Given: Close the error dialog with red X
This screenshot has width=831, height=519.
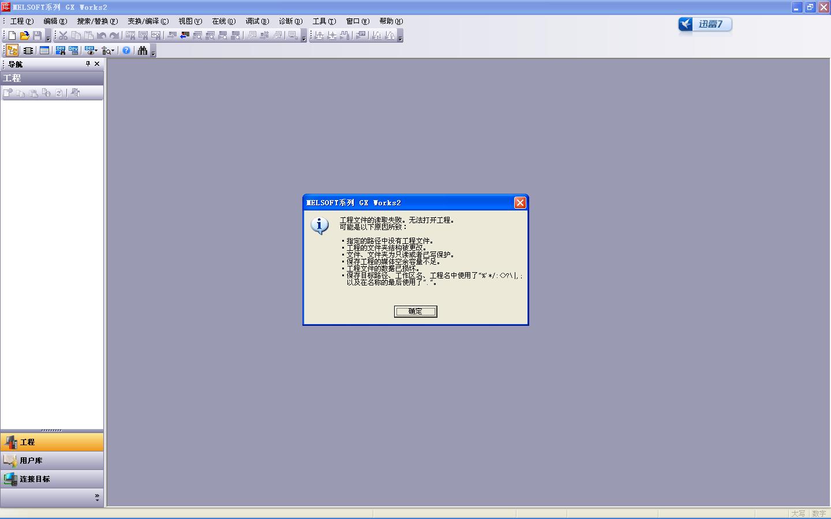Looking at the screenshot, I should [520, 202].
